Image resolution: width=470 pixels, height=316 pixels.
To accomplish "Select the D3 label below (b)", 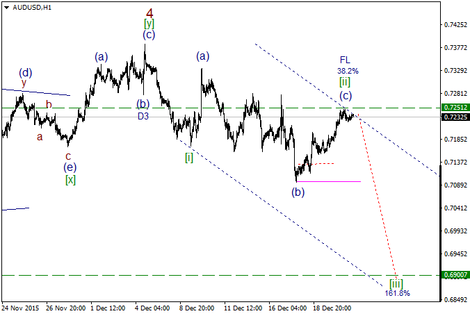I will (143, 116).
